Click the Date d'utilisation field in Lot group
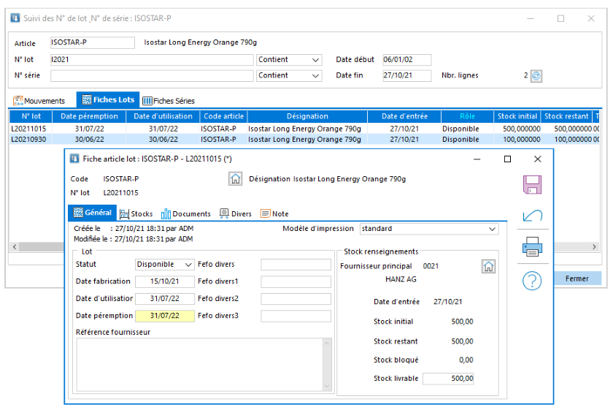 (165, 299)
